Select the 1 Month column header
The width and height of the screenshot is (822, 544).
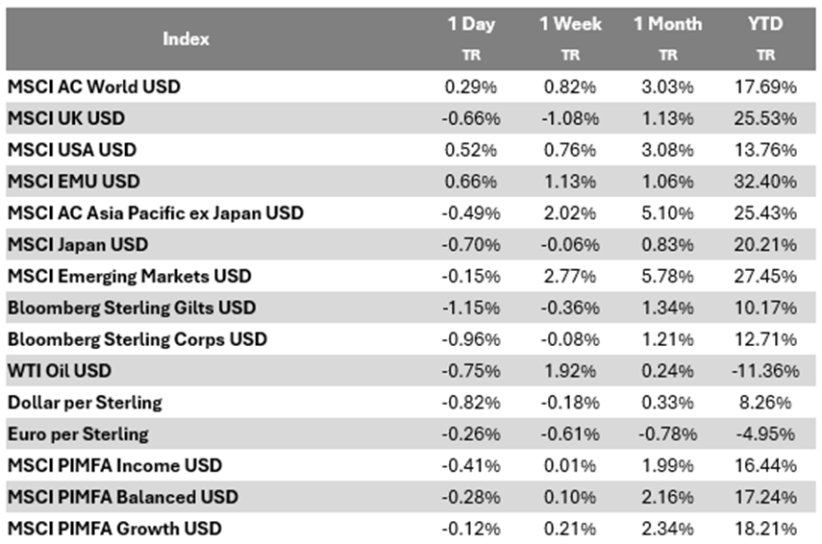tap(667, 24)
